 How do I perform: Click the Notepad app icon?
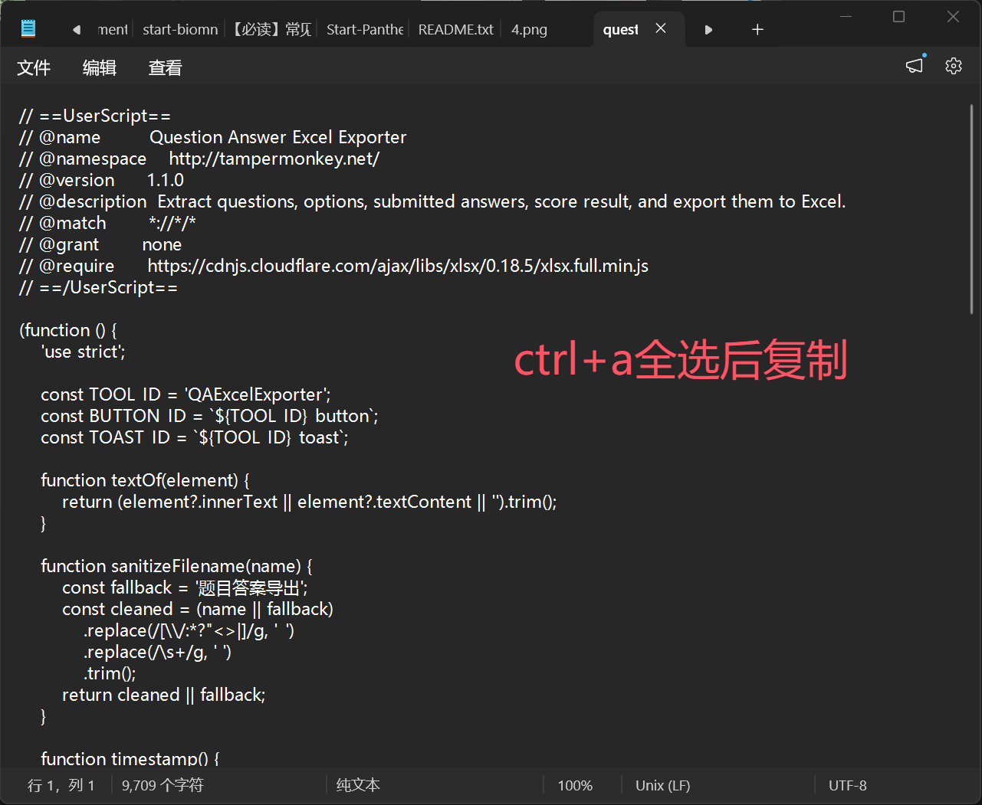coord(28,29)
